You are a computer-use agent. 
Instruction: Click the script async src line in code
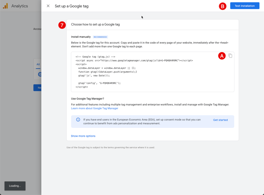click(x=134, y=60)
